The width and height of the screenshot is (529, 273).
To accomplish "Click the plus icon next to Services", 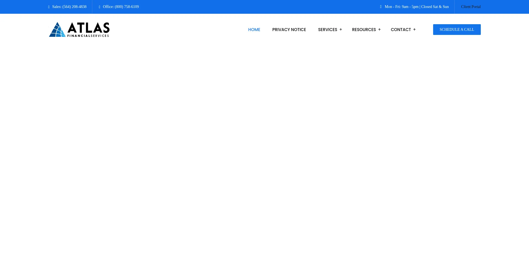I will tap(341, 29).
